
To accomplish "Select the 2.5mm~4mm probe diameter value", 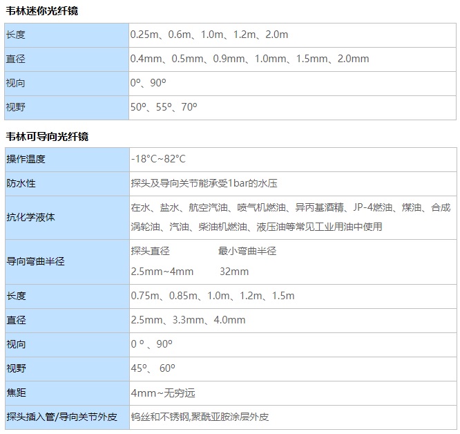I will click(162, 272).
